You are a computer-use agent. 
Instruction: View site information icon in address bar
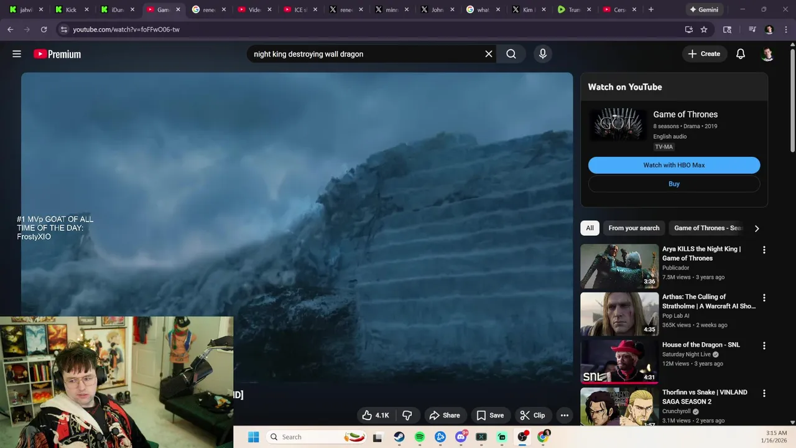point(63,29)
